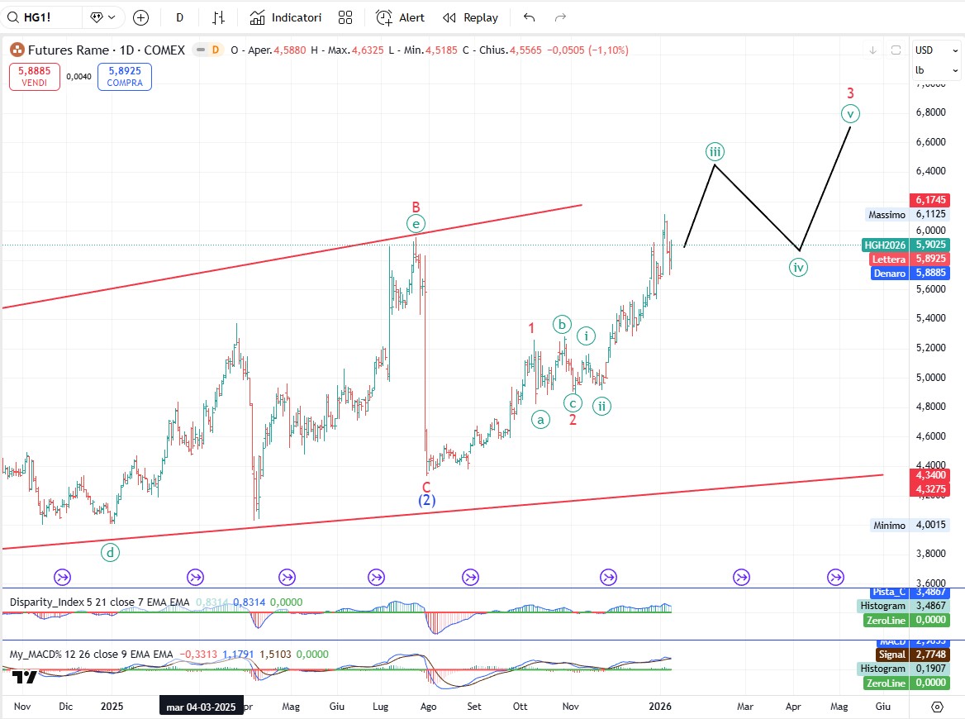Click the TradingView logo

pyautogui.click(x=25, y=677)
